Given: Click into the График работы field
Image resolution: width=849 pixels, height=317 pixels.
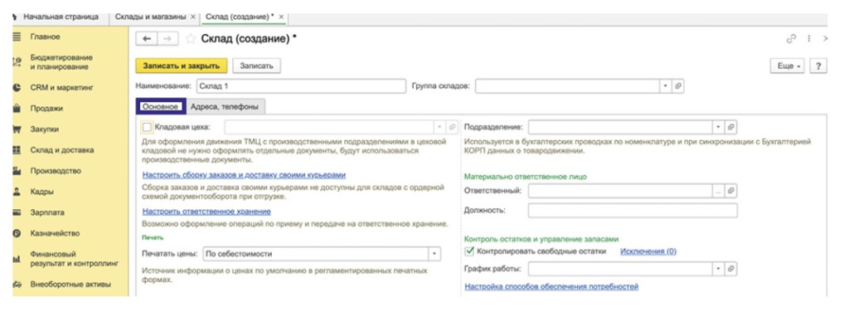Looking at the screenshot, I should (x=620, y=269).
